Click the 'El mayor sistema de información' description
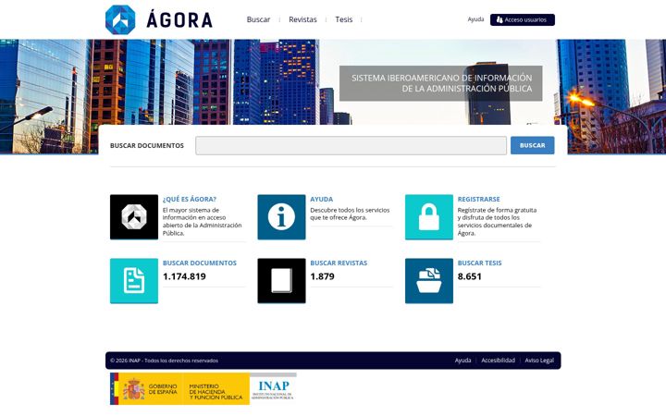Screen dimensions: 666x416 (203, 222)
